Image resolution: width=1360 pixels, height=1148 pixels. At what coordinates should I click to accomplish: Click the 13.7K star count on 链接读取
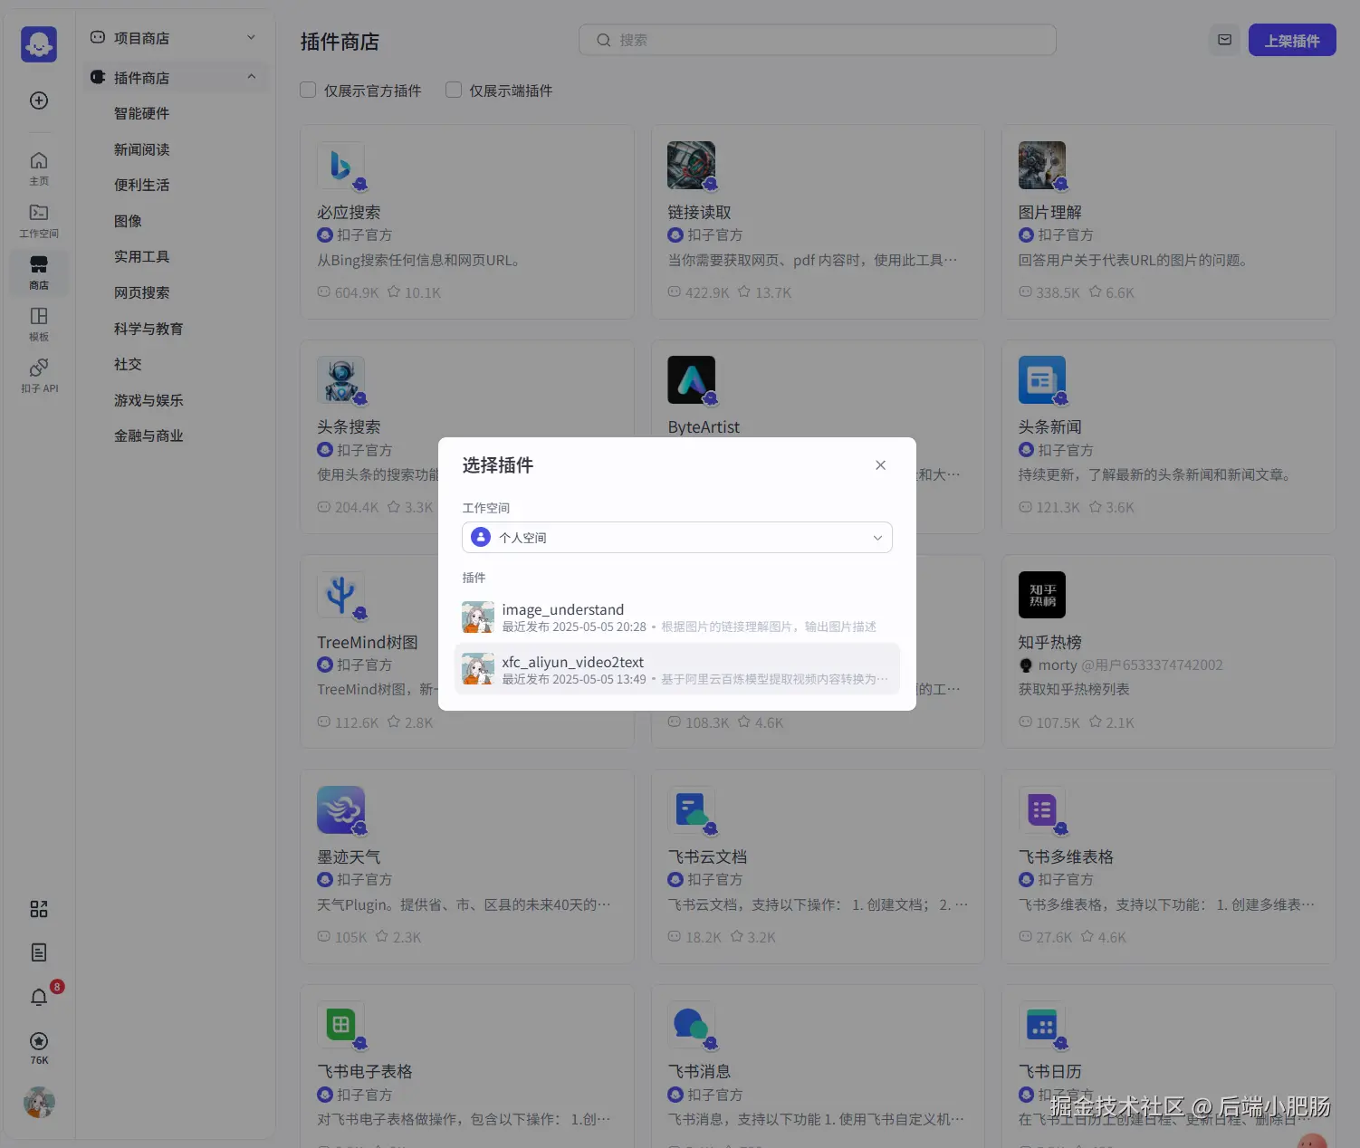[x=764, y=292]
